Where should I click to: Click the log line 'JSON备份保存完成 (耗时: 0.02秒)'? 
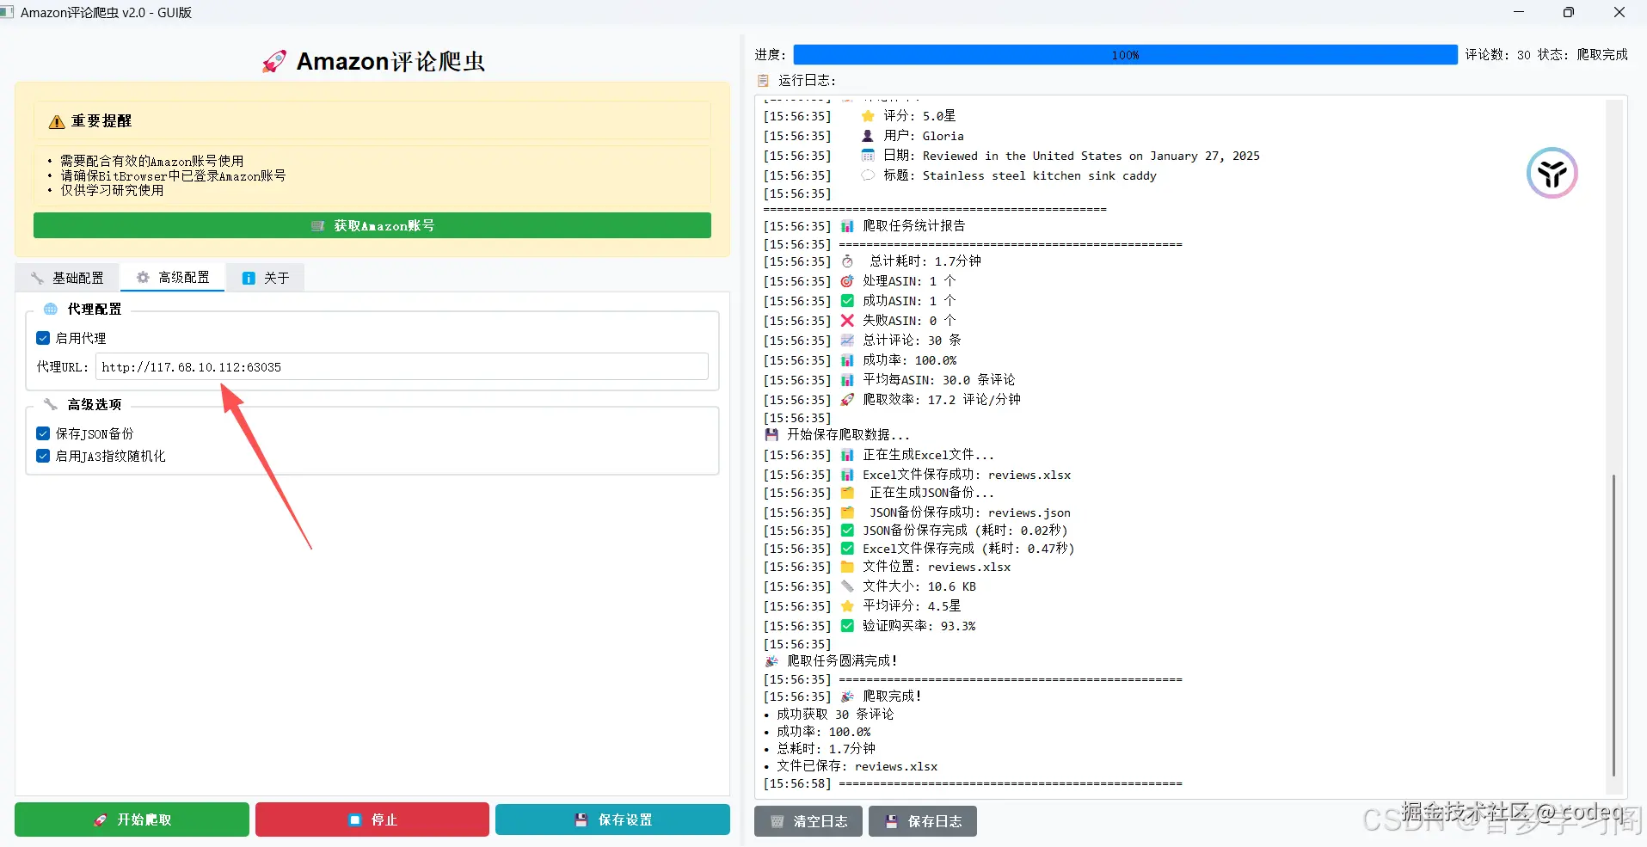(965, 531)
